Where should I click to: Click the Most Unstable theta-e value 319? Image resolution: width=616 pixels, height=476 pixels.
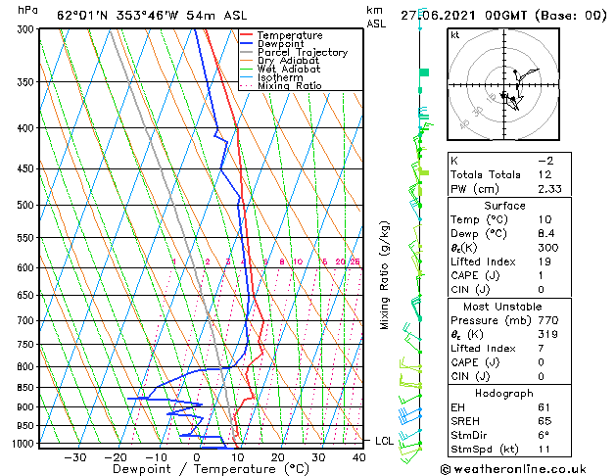tap(548, 334)
